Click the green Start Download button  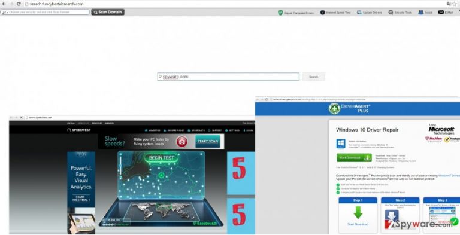[354, 158]
